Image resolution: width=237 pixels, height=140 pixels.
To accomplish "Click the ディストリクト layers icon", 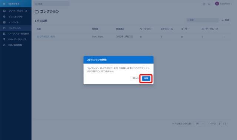I will point(4,17).
